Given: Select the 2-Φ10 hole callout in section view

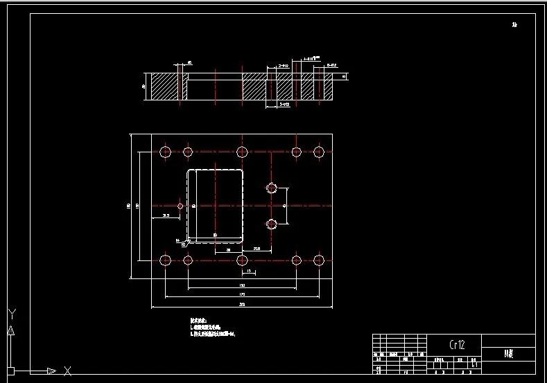Looking at the screenshot, I should coord(284,66).
